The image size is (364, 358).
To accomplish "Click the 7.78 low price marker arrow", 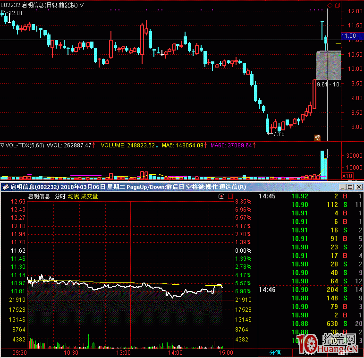I will point(276,134).
